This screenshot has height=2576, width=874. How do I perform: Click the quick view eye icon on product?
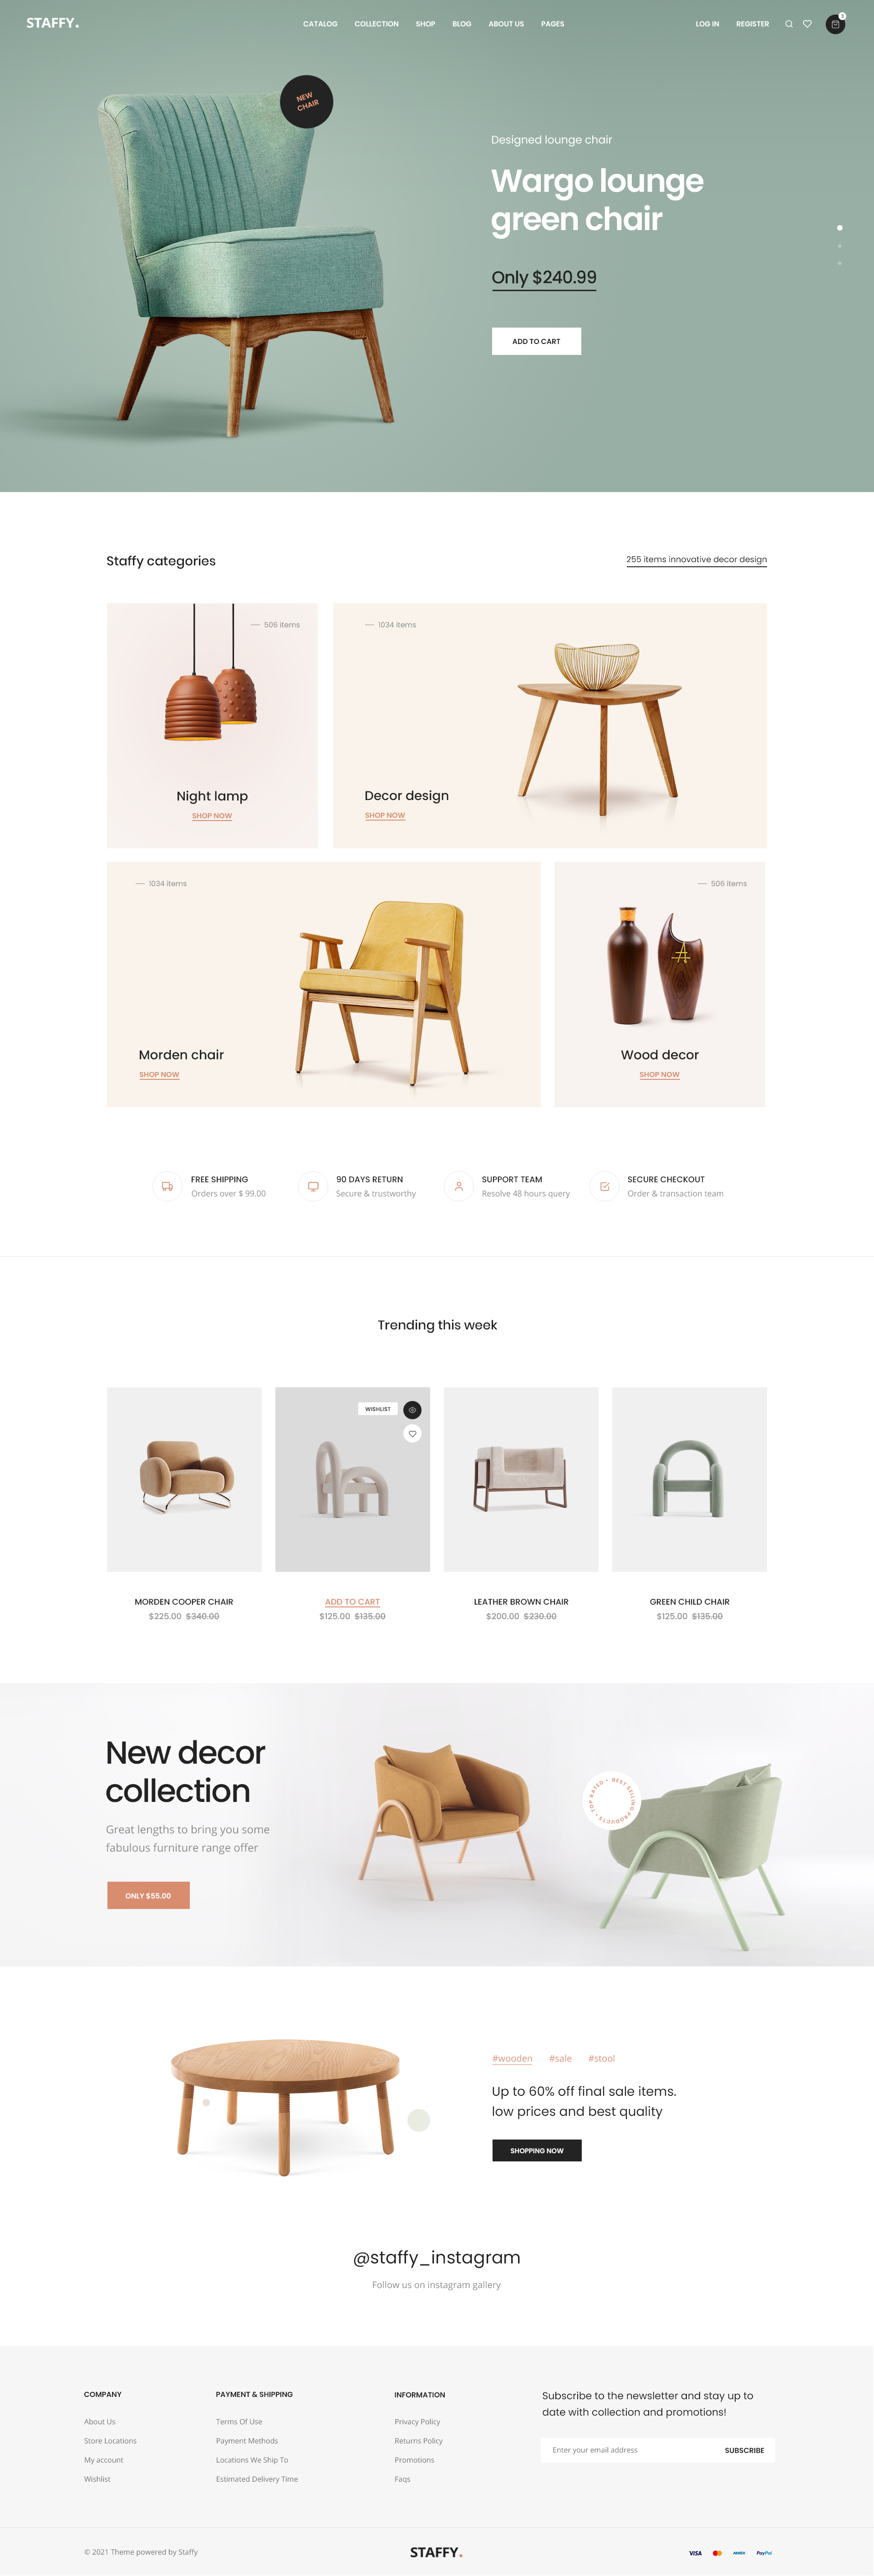[x=412, y=1409]
